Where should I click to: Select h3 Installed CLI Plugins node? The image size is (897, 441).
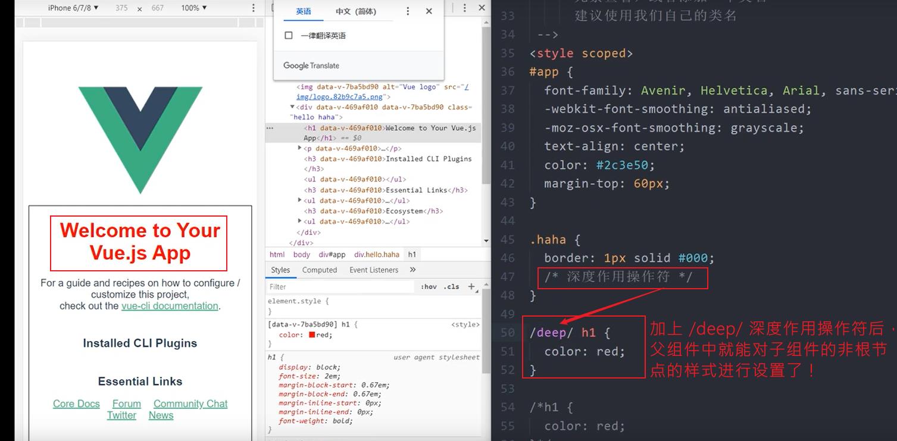387,164
